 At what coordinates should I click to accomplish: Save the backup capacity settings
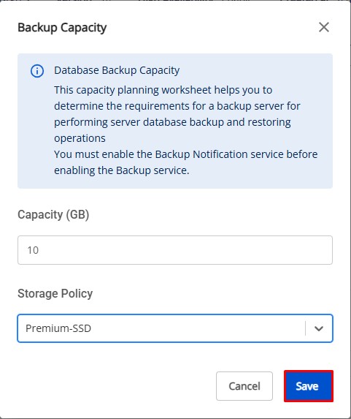click(309, 386)
